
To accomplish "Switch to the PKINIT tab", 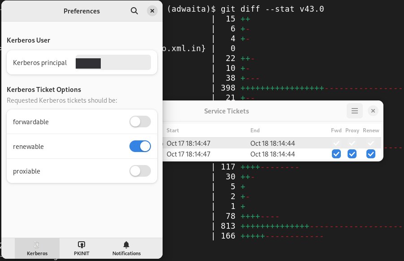I will [82, 248].
